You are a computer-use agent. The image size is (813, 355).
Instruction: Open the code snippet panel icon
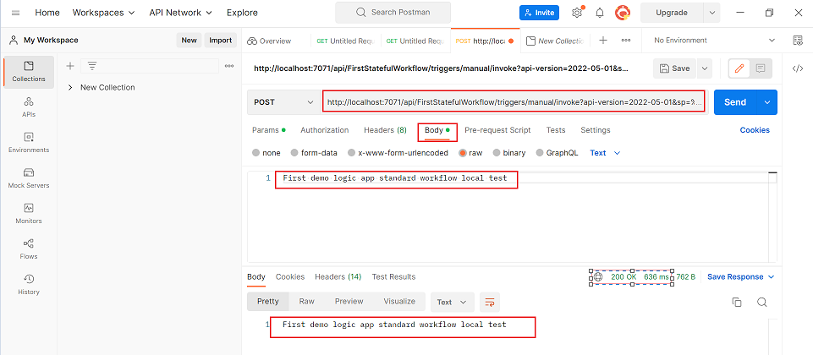pos(798,68)
